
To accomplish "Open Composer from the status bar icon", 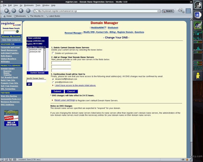I will pos(10,159).
